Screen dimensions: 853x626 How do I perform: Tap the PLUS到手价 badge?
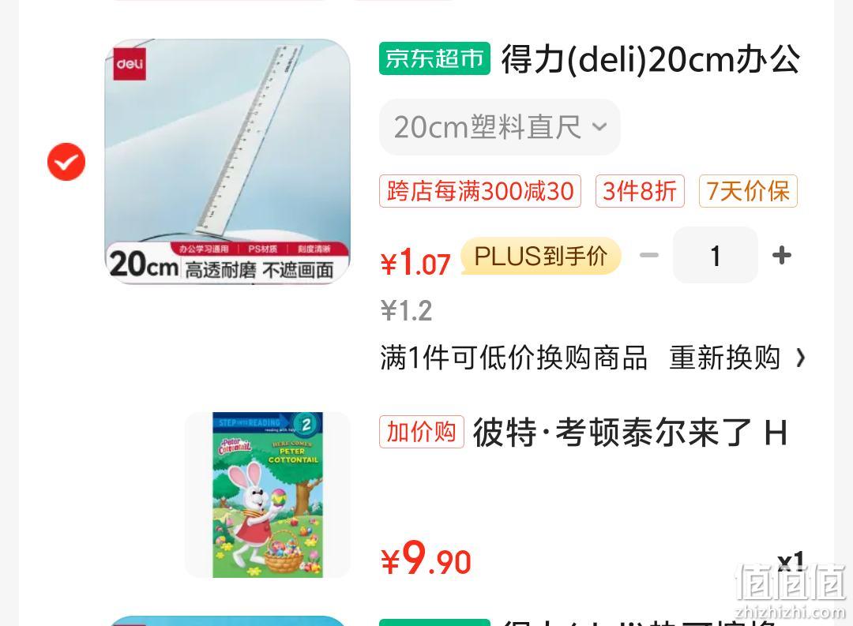tap(541, 256)
